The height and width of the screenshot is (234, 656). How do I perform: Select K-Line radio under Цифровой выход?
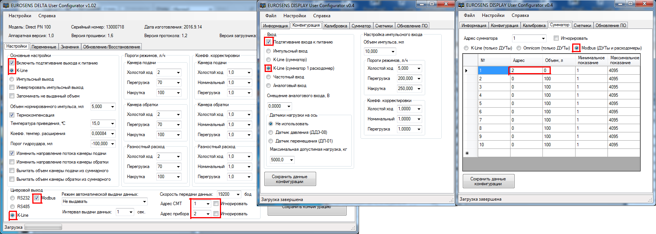point(13,215)
